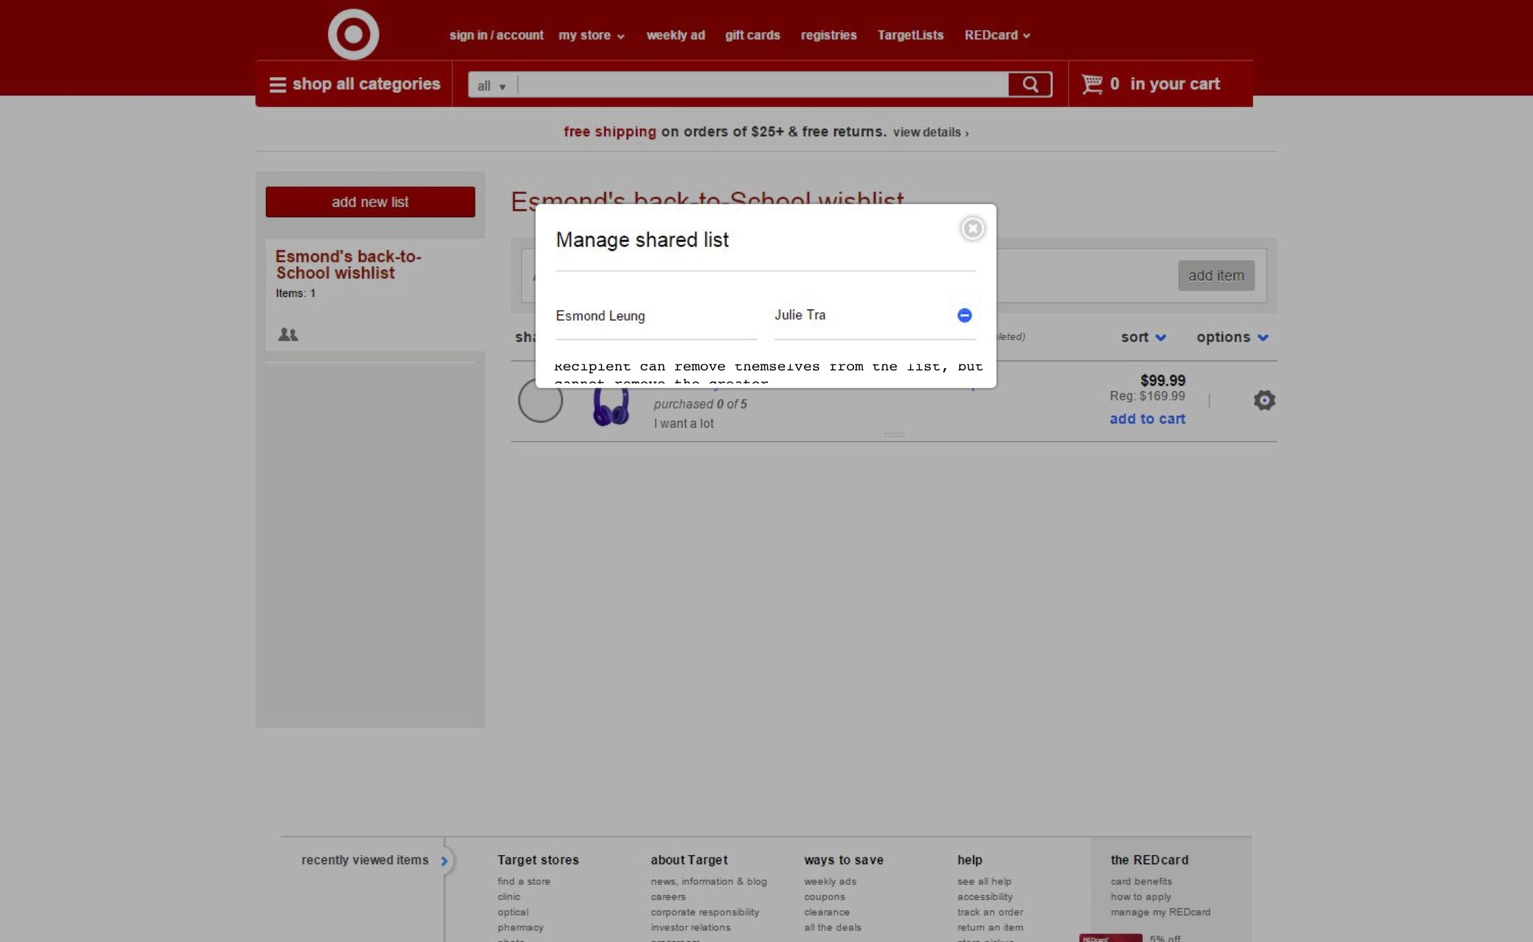Image resolution: width=1533 pixels, height=942 pixels.
Task: Click the add new list button
Action: (370, 202)
